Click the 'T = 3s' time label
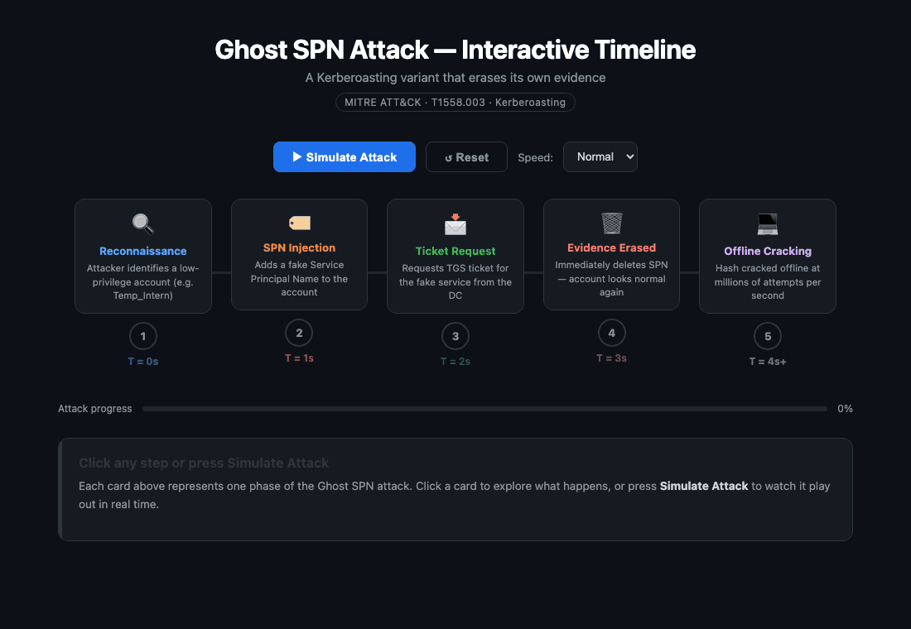 (612, 358)
